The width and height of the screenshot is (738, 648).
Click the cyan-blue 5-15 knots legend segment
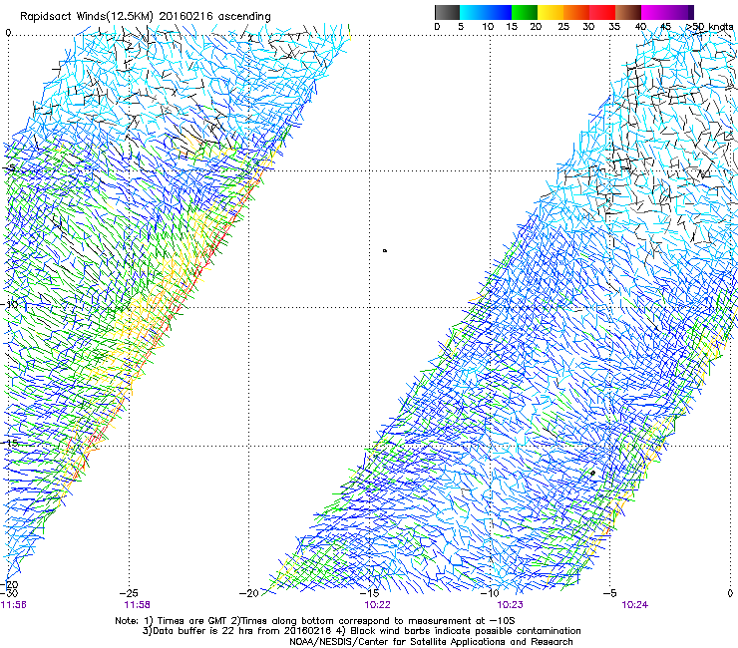tap(486, 12)
